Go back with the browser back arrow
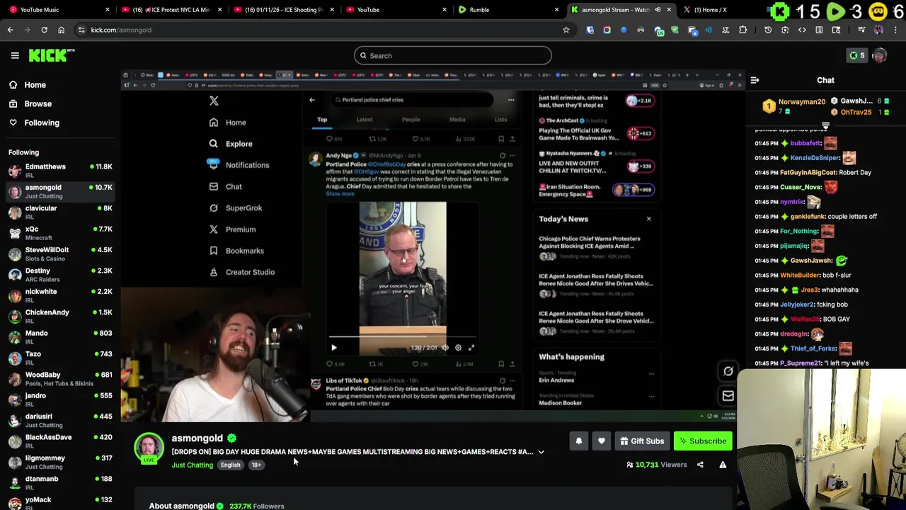This screenshot has height=510, width=906. coord(10,30)
